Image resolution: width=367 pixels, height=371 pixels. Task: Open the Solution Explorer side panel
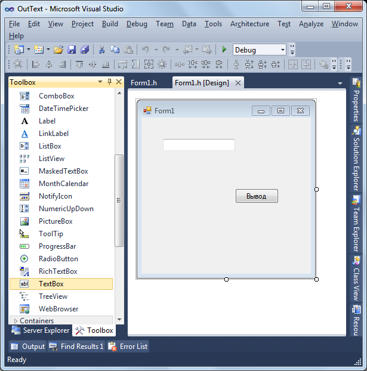356,159
